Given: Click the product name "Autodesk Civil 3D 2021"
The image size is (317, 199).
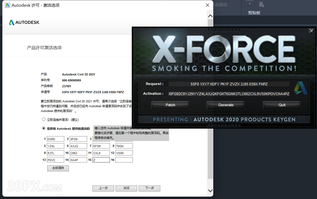Looking at the screenshot, I should [x=79, y=74].
